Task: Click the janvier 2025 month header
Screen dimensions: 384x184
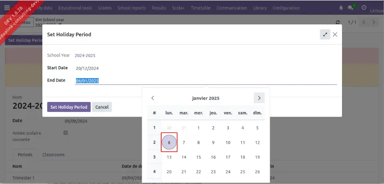Action: pyautogui.click(x=206, y=98)
